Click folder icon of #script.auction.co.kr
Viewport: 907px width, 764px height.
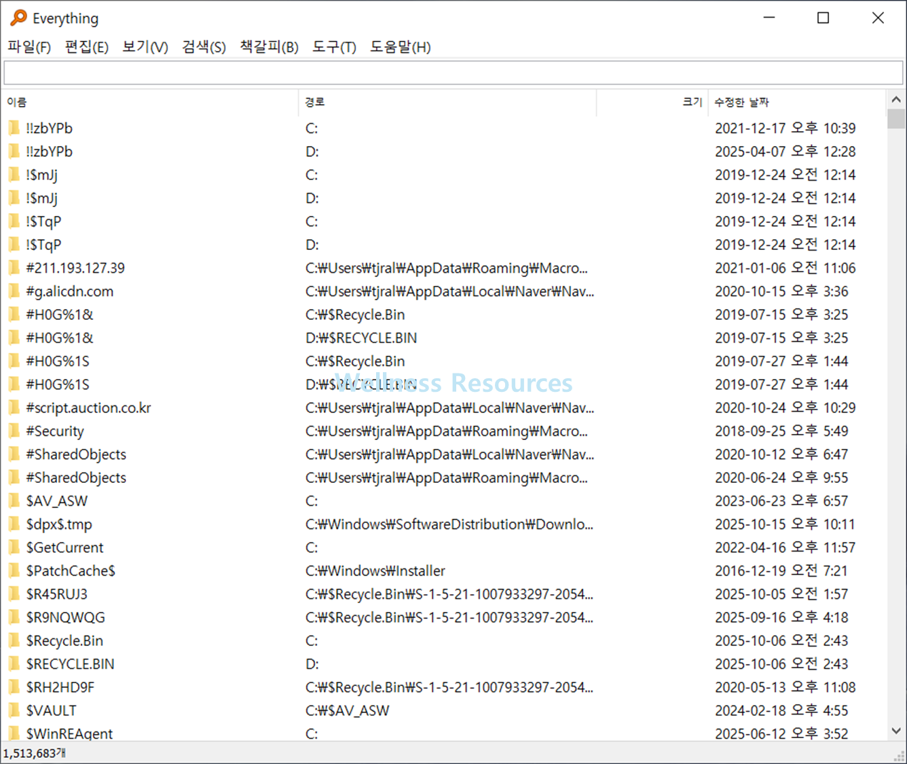coord(14,408)
